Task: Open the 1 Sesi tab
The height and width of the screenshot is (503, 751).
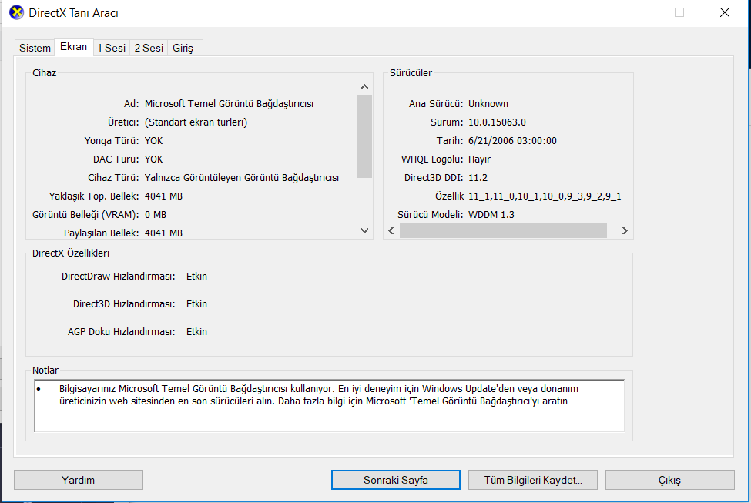Action: pyautogui.click(x=112, y=48)
